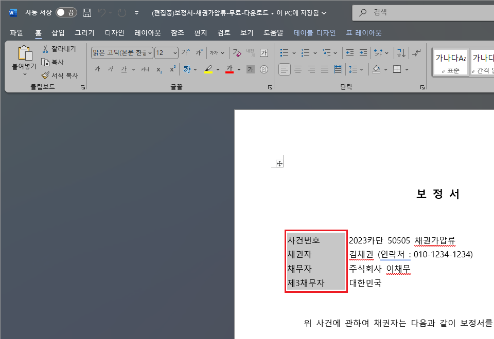Switch to the 삽입 ribbon tab
The width and height of the screenshot is (494, 339).
(x=58, y=32)
